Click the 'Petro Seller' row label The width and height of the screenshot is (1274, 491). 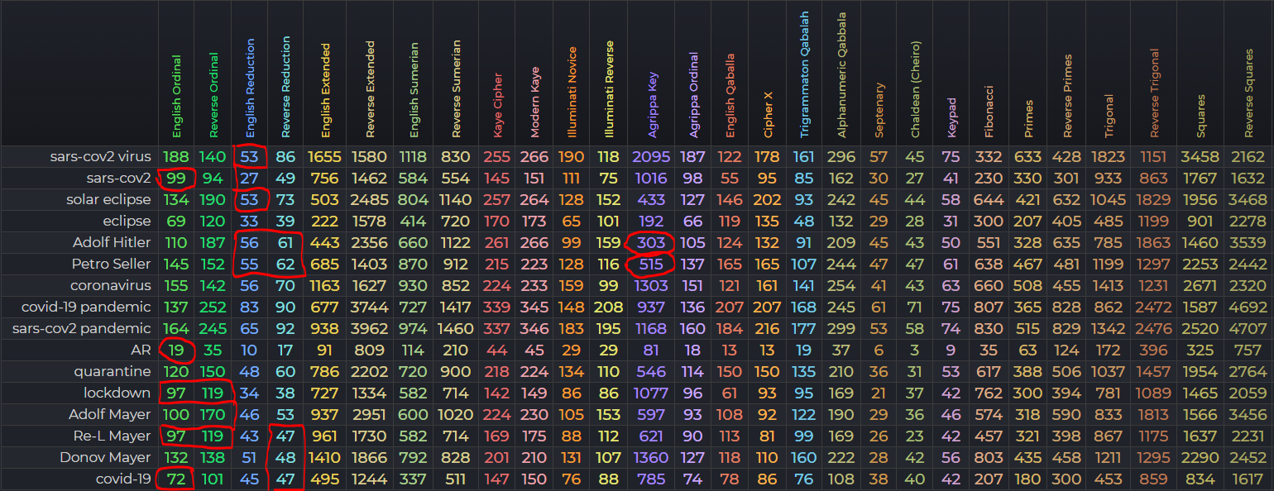112,264
